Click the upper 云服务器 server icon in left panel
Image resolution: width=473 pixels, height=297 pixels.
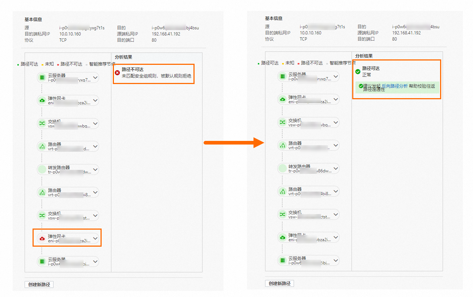(42, 78)
